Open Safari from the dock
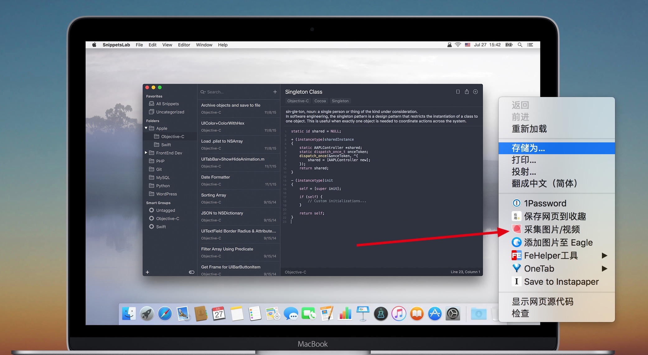This screenshot has height=355, width=648. pos(165,313)
